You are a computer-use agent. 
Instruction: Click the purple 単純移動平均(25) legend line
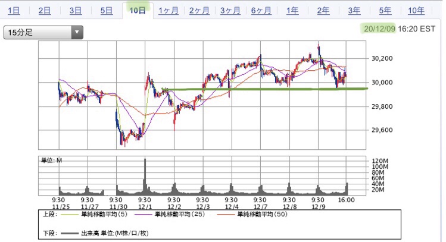pyautogui.click(x=144, y=215)
